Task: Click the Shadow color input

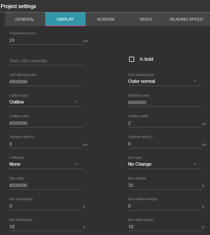Action: [x=165, y=103]
